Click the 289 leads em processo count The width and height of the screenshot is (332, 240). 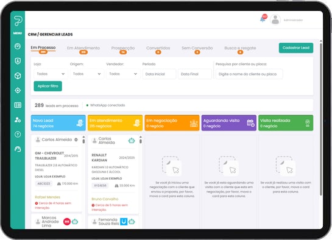click(57, 105)
